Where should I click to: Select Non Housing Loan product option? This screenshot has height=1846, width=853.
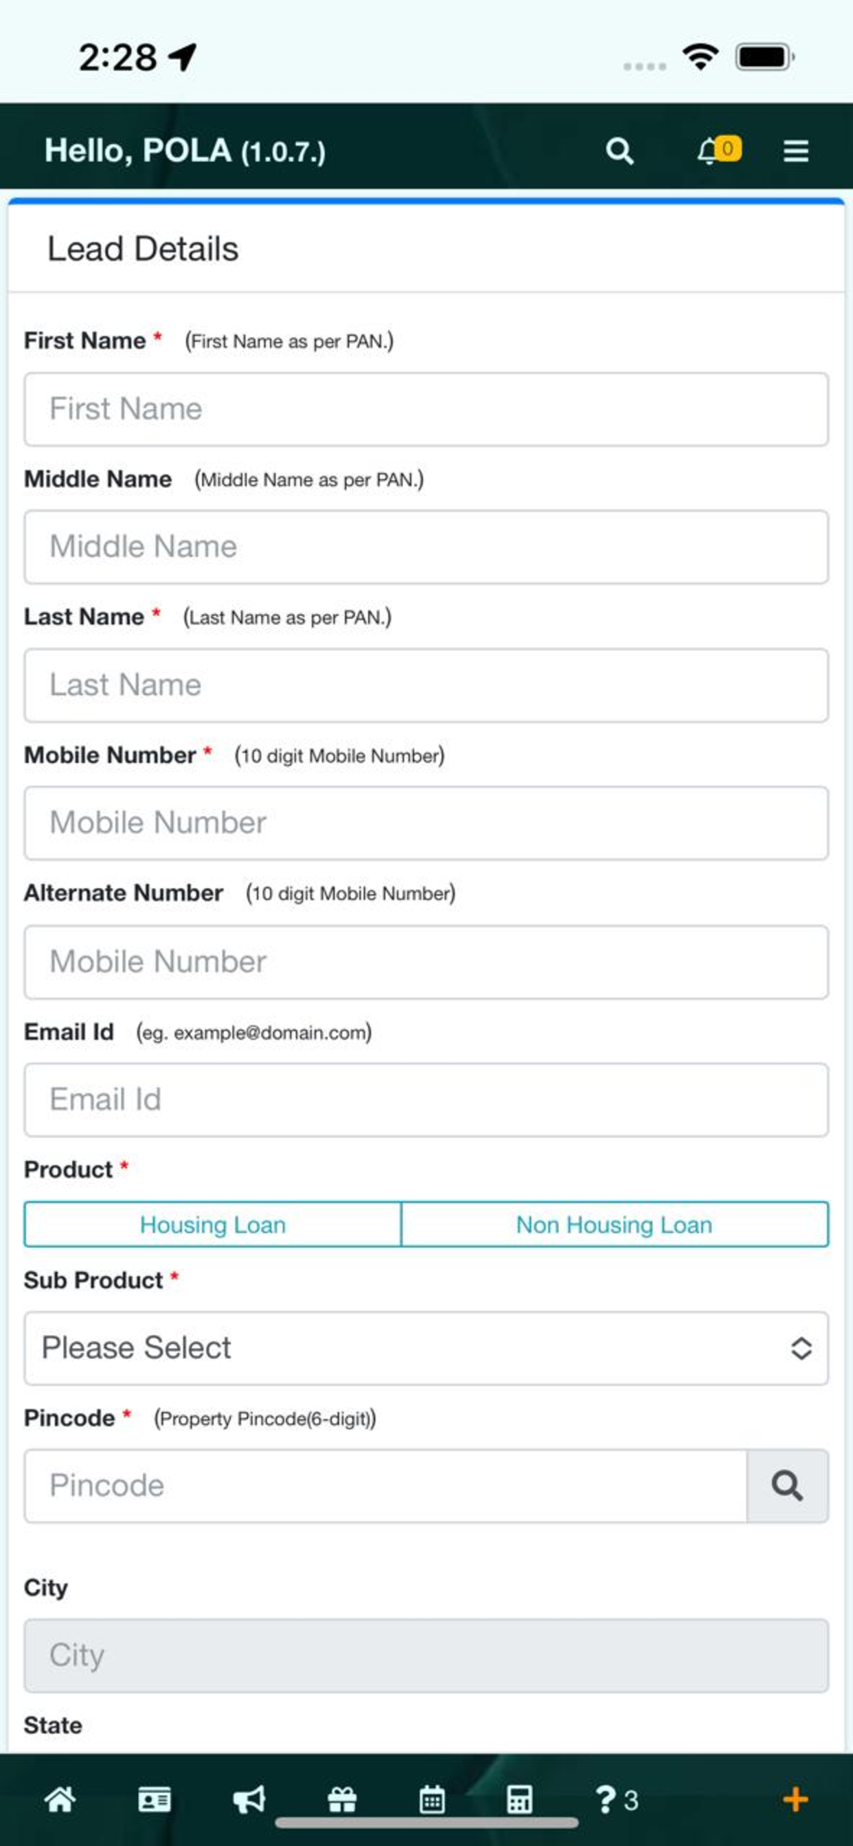[614, 1224]
